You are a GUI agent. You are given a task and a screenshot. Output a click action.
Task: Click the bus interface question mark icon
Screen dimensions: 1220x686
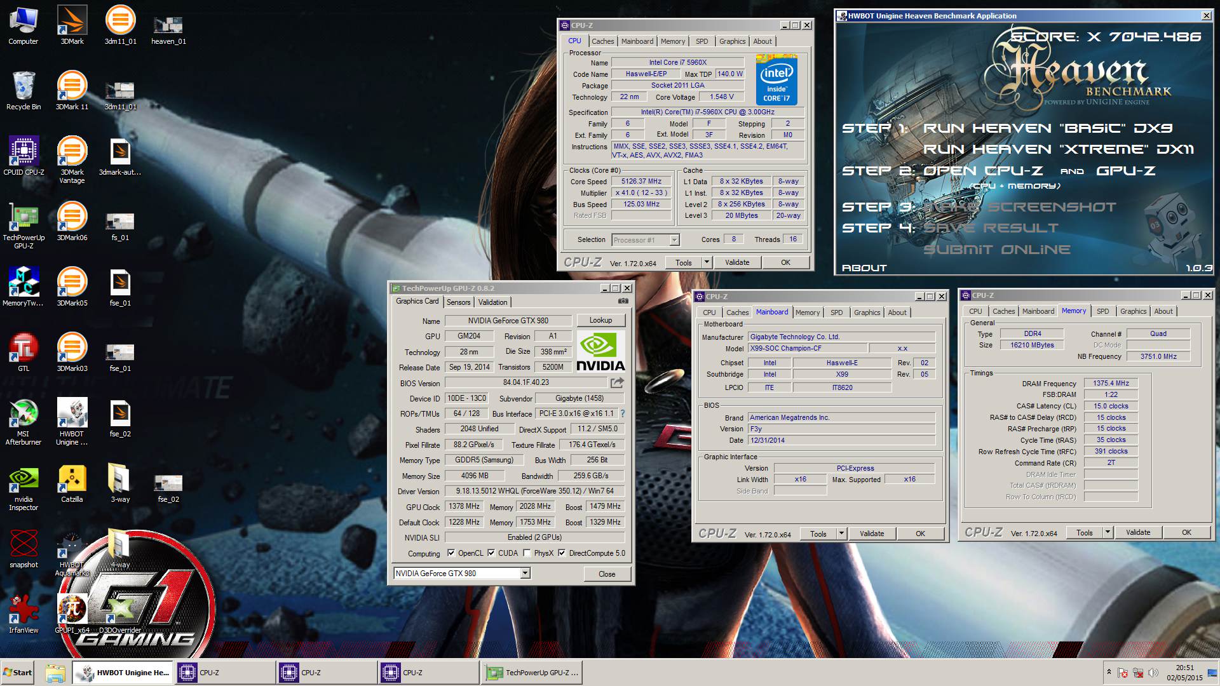[622, 414]
